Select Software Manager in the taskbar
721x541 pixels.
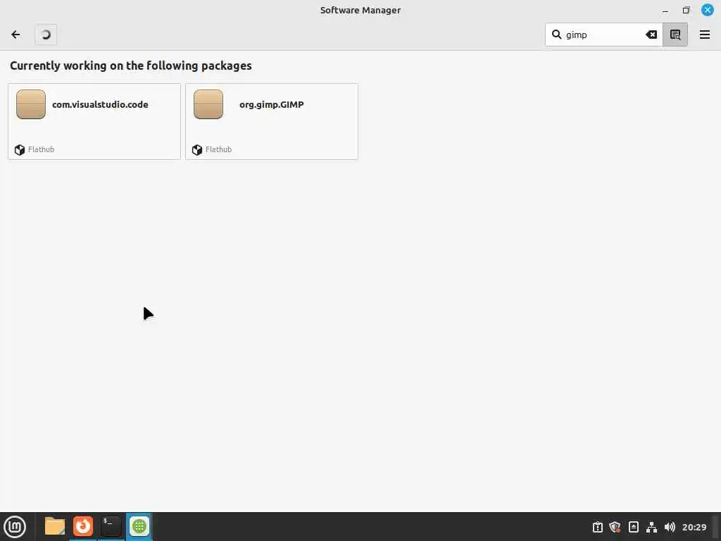pyautogui.click(x=139, y=527)
